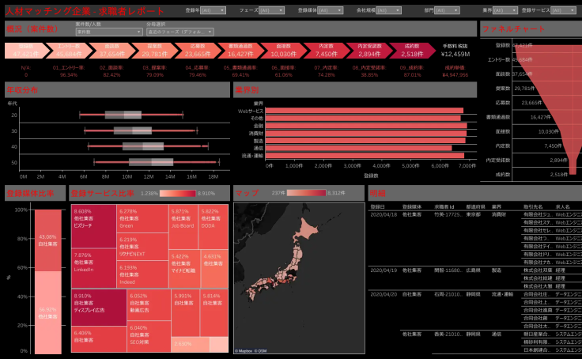
Task: Select the 動画広告 6.052% treemap tile
Action: point(149,305)
